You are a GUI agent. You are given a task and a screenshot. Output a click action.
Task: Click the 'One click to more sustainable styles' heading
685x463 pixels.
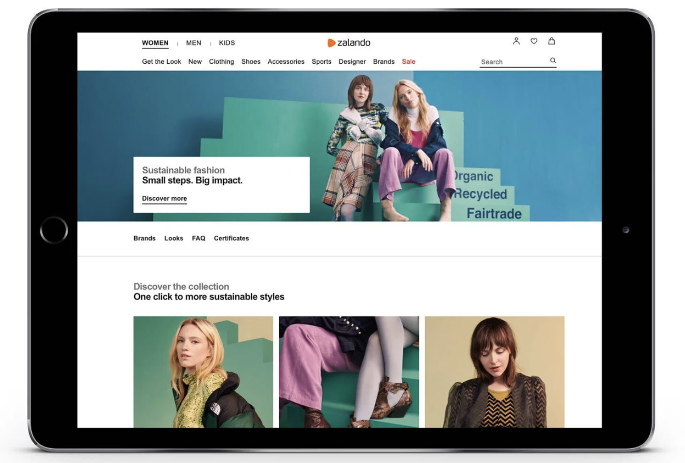click(209, 297)
